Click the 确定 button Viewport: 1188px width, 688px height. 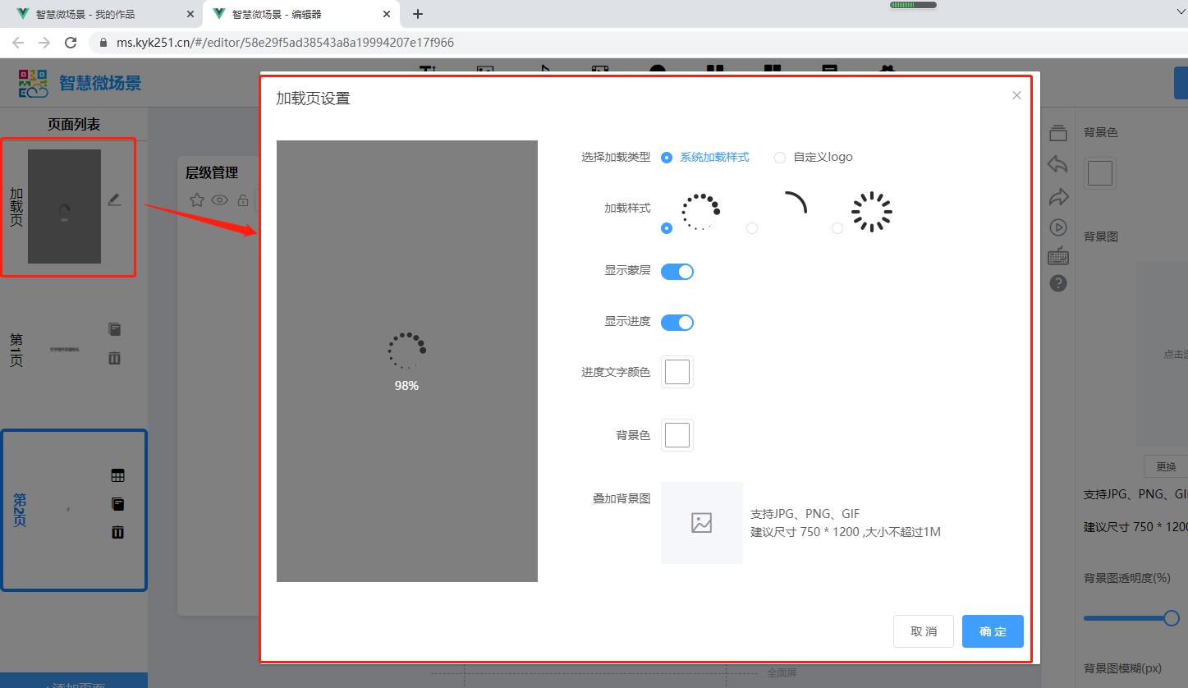pos(993,631)
